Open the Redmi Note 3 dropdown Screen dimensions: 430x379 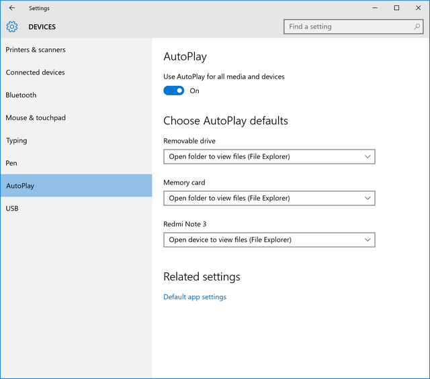pyautogui.click(x=269, y=240)
